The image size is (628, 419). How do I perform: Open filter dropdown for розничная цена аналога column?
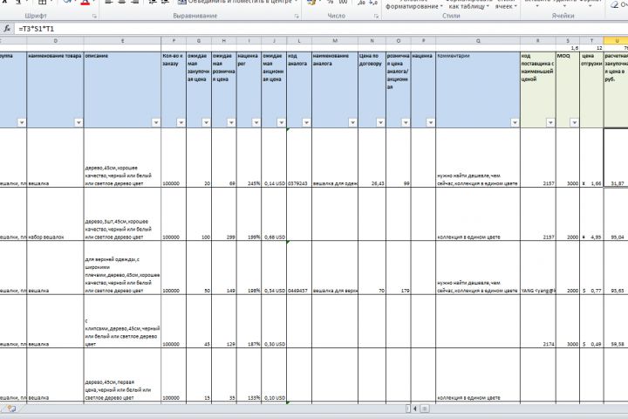(406, 123)
